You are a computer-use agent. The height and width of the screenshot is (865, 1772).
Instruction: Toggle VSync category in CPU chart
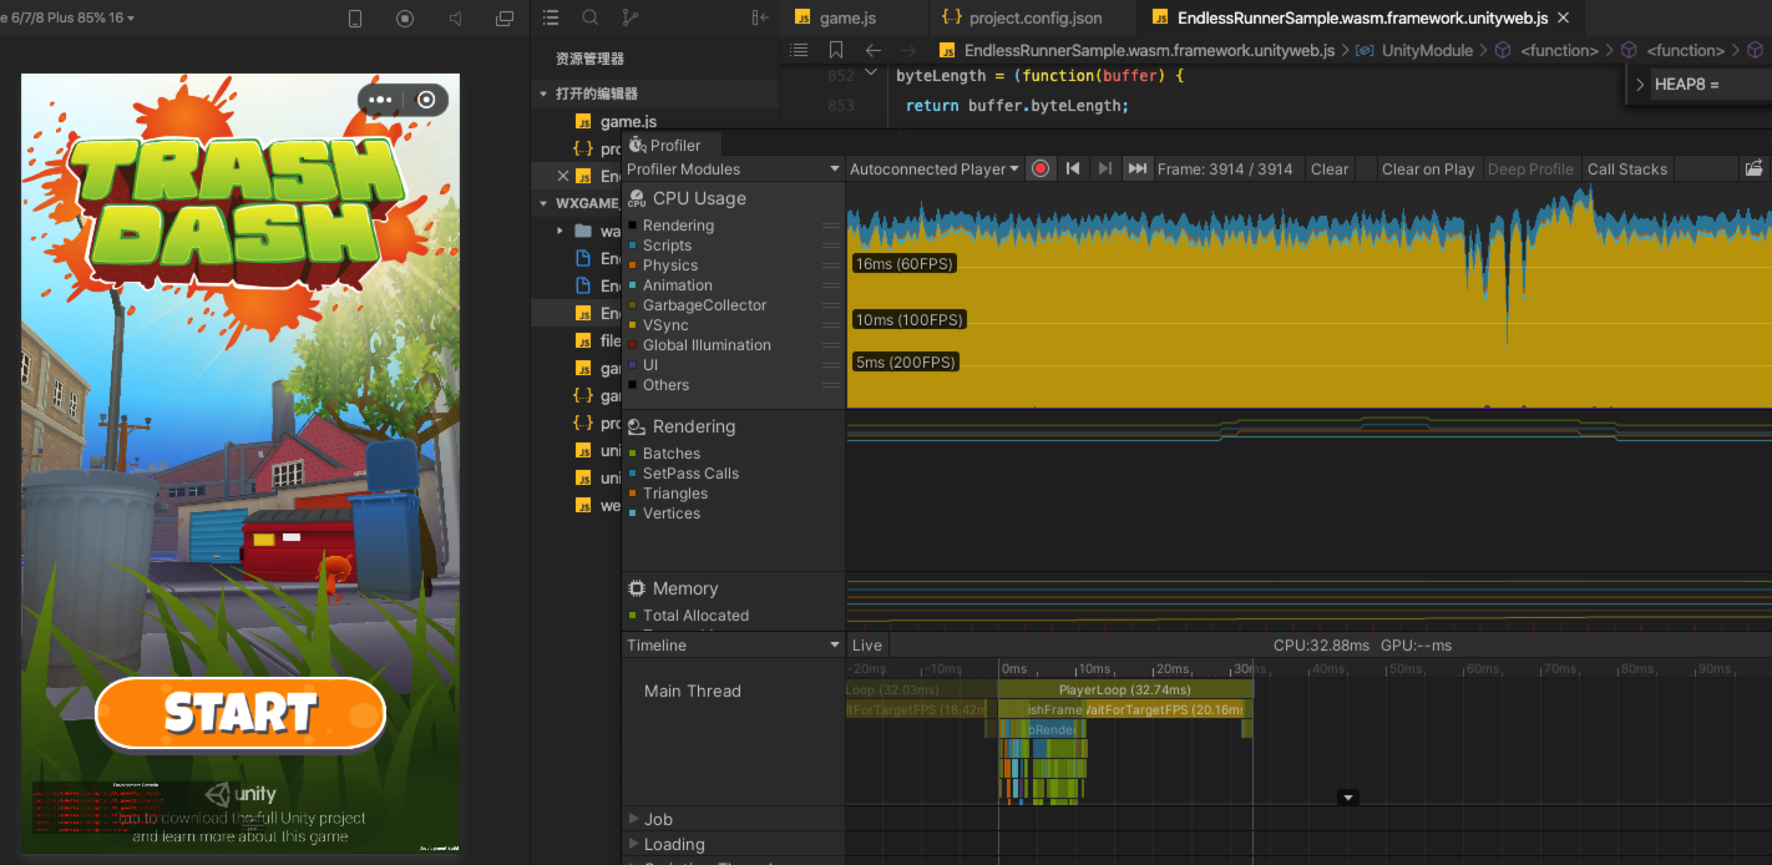coord(633,325)
